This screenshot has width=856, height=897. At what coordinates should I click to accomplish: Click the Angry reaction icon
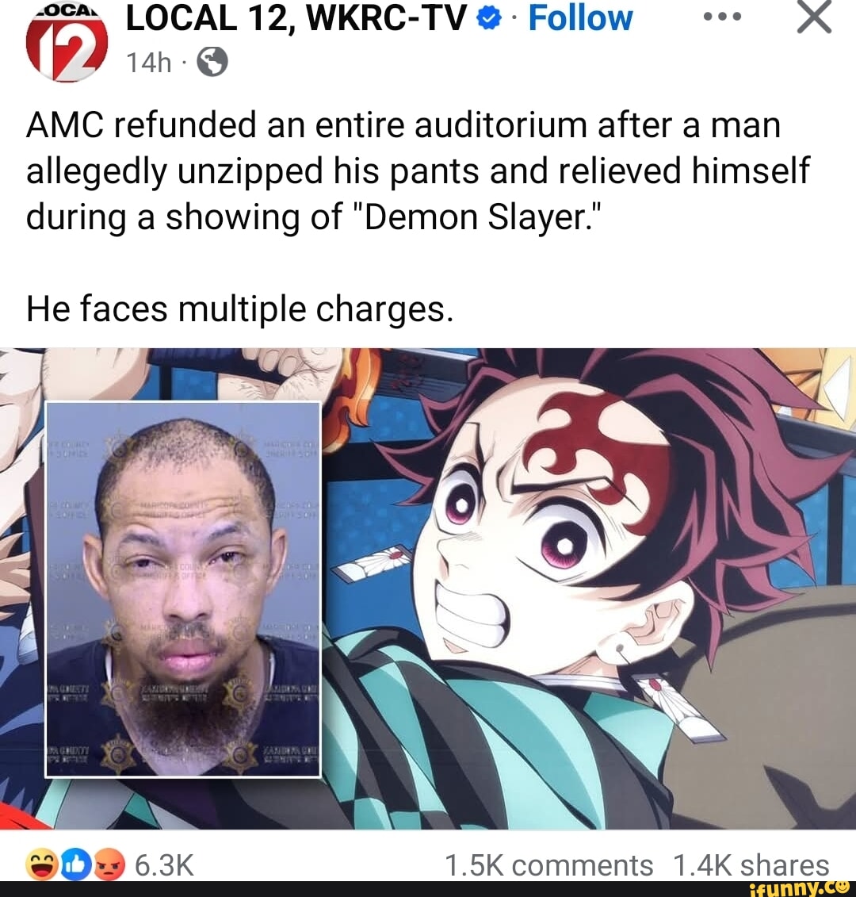pos(109,864)
